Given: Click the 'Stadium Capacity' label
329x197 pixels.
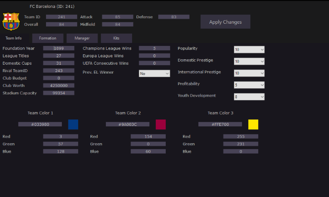Looking at the screenshot, I should coord(19,93).
